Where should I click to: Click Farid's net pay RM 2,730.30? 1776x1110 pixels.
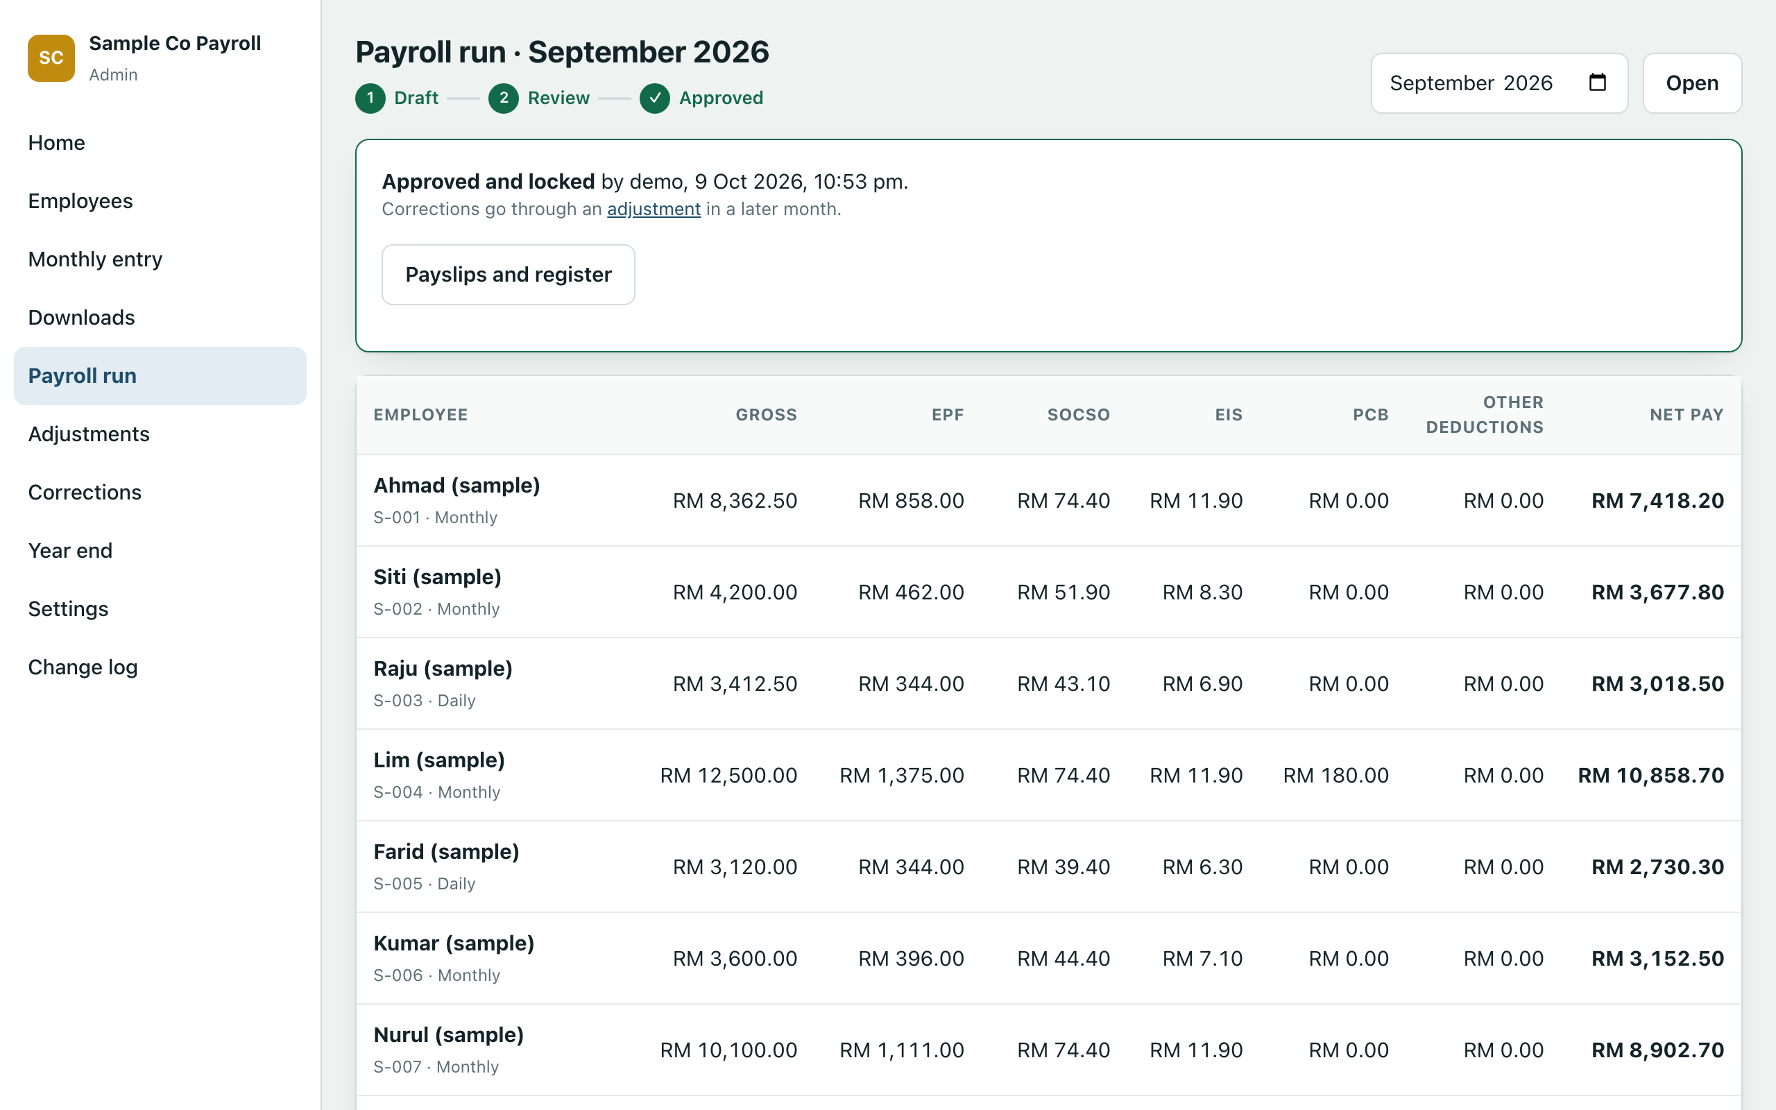(1657, 867)
